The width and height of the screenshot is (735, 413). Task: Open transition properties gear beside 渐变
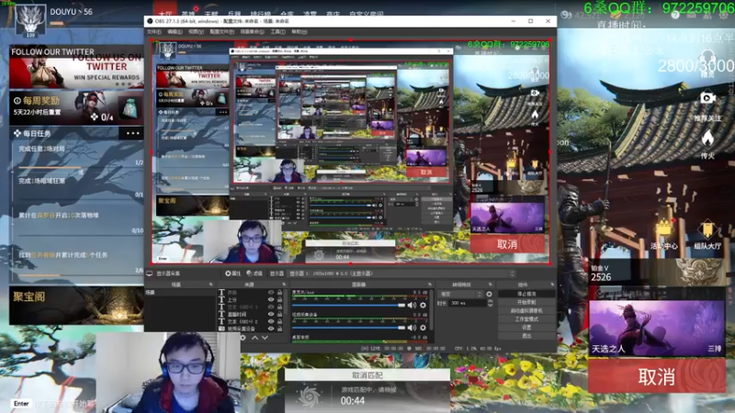click(490, 294)
